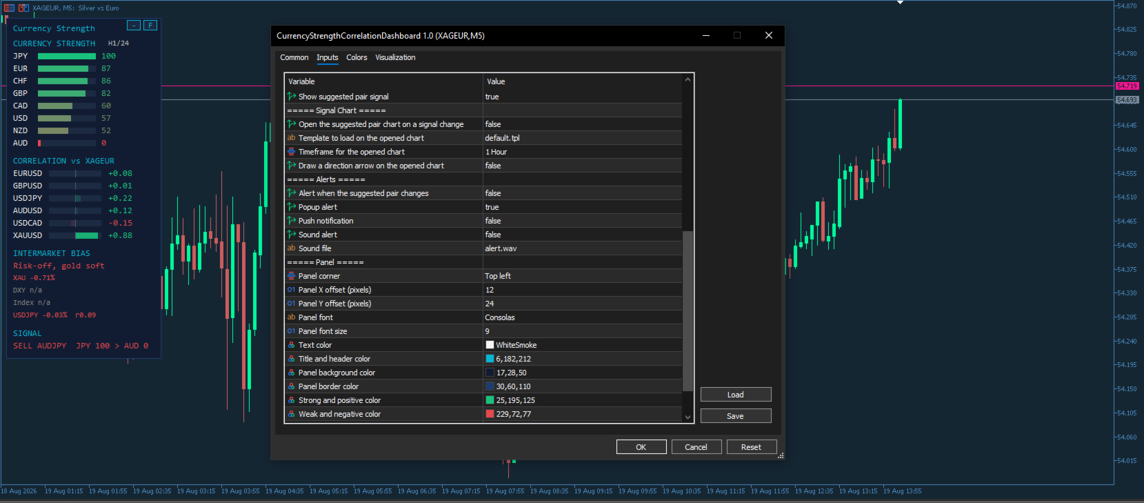Click the integer icon beside Panel X offset

[x=292, y=290]
